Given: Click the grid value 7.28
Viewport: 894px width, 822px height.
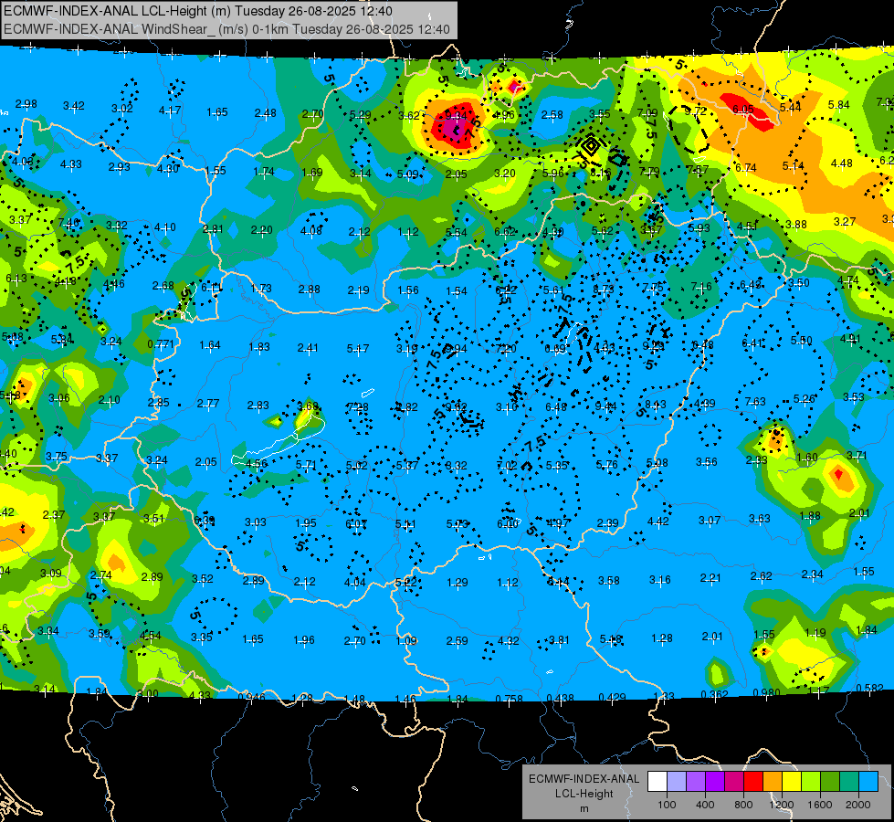Looking at the screenshot, I should (x=357, y=407).
